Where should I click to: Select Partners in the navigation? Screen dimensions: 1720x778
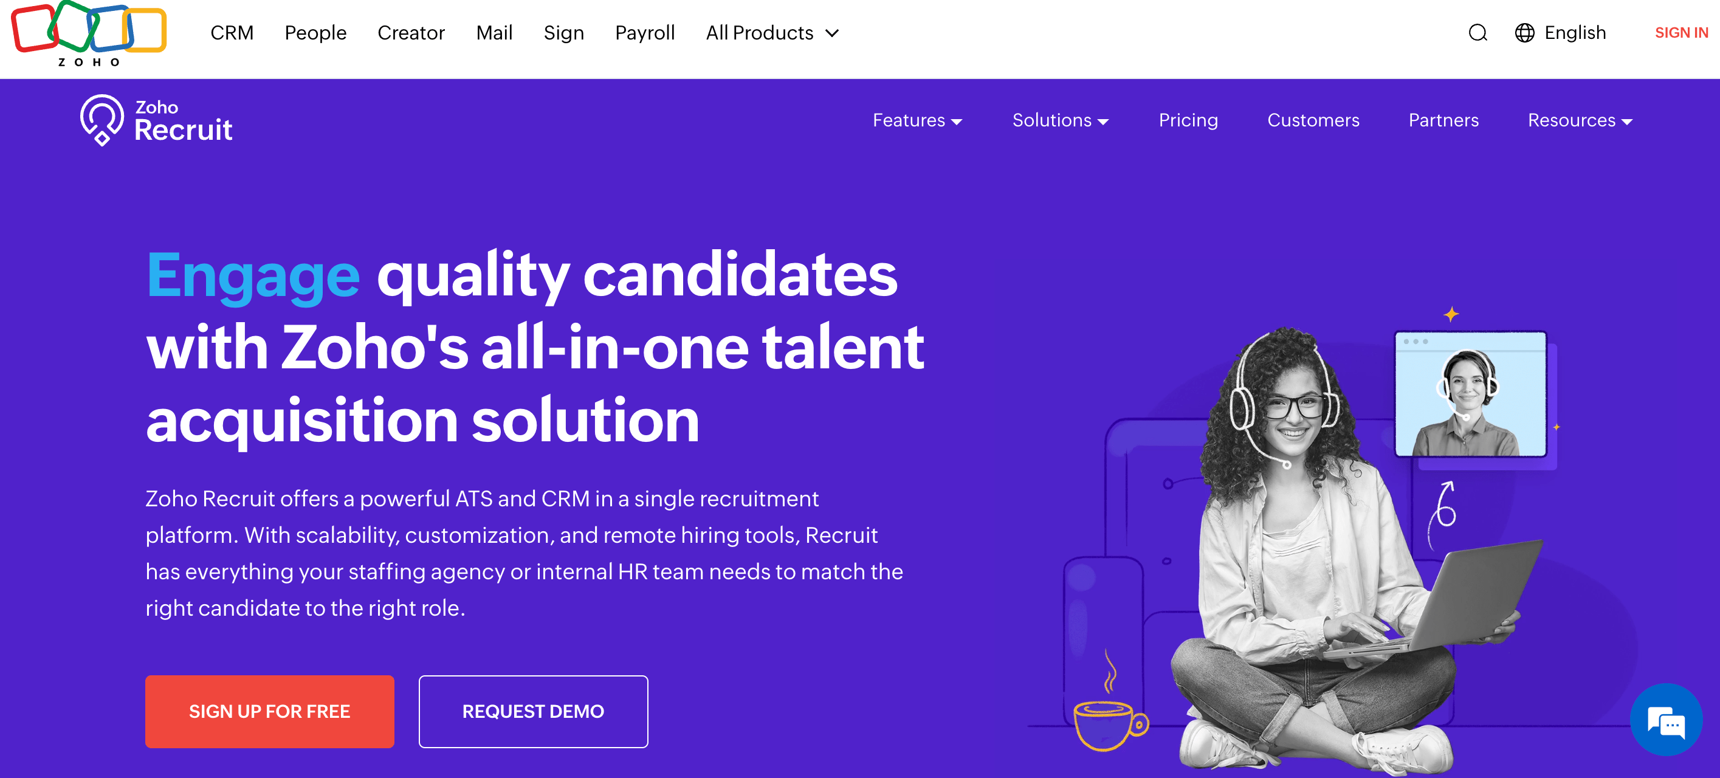[1443, 121]
